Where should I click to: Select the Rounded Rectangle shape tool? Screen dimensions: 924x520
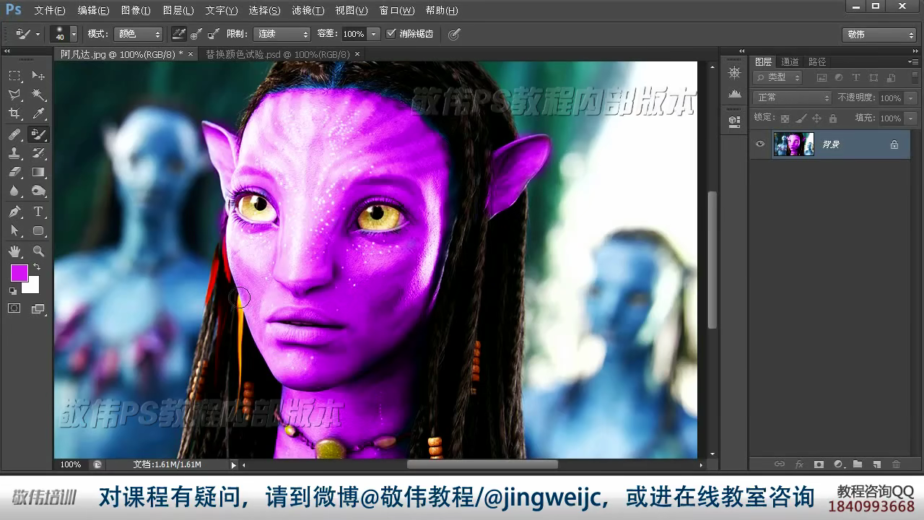tap(38, 231)
